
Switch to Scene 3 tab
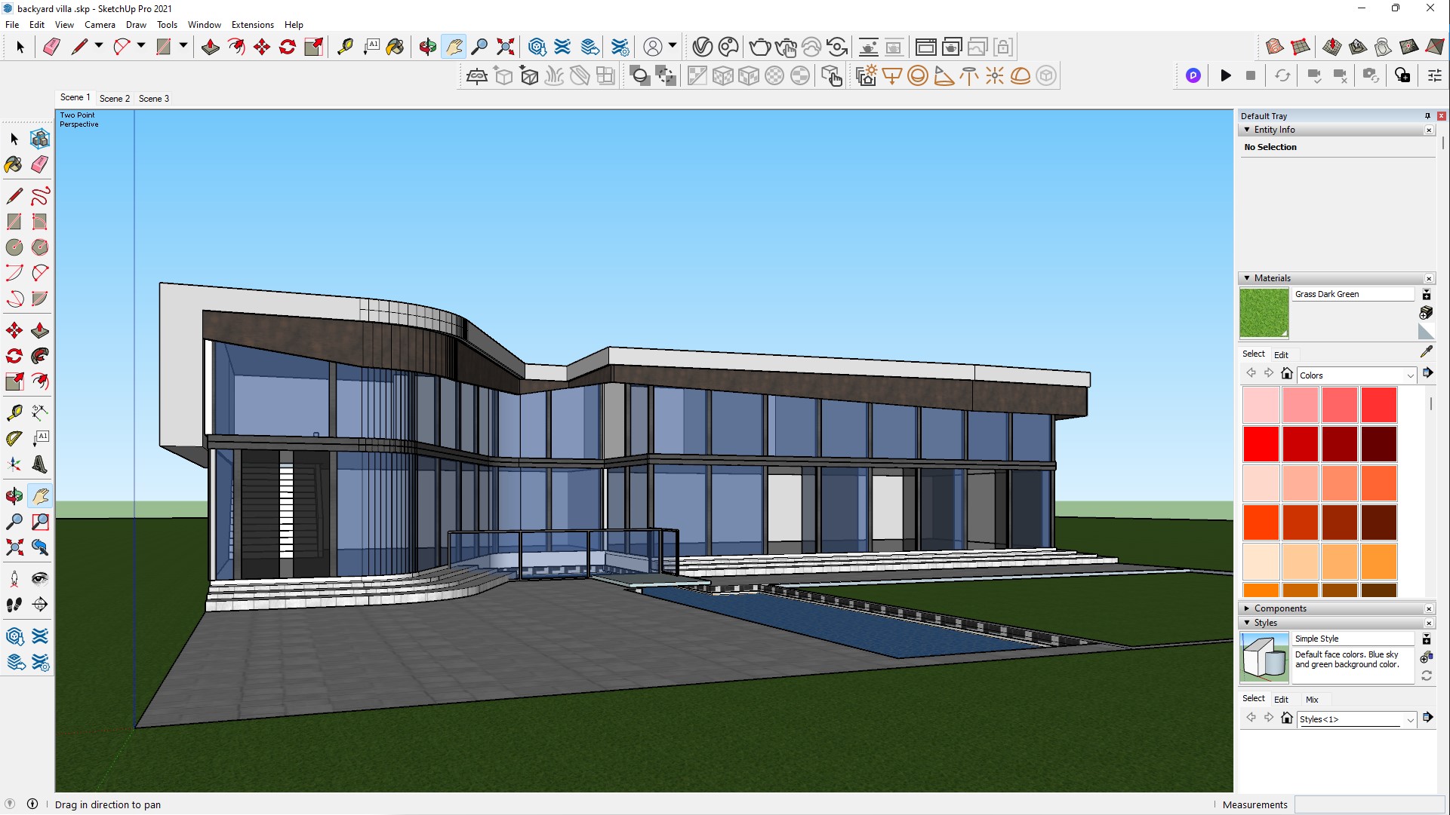[x=154, y=99]
